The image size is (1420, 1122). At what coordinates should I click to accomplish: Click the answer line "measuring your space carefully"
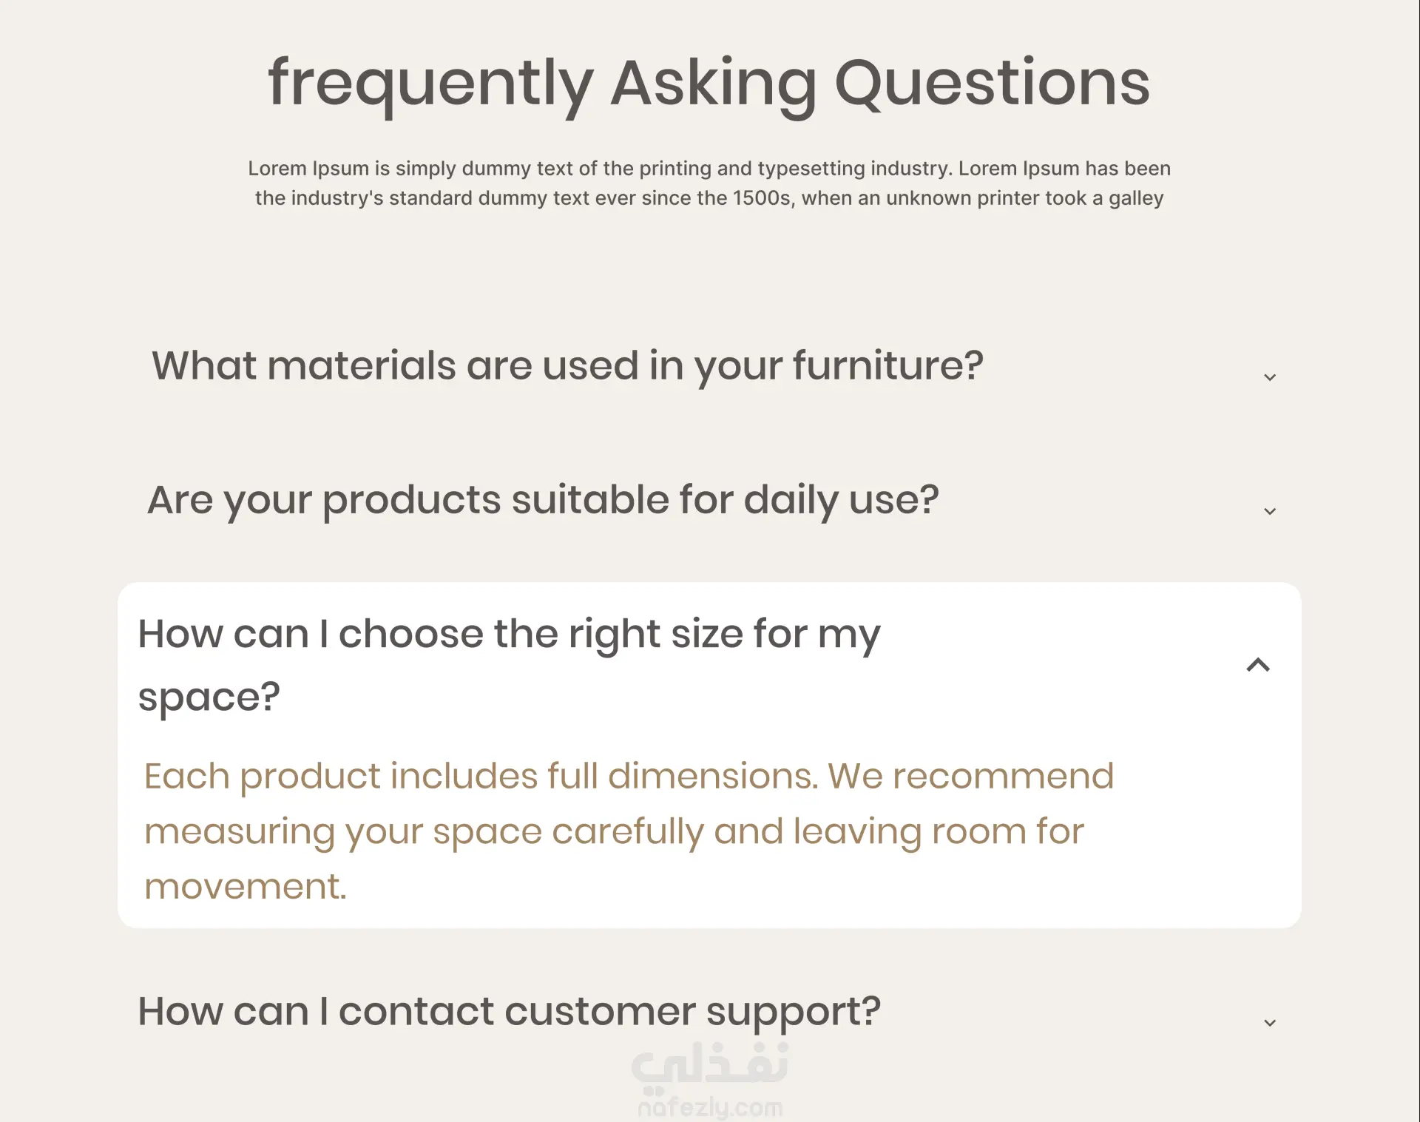tap(614, 831)
